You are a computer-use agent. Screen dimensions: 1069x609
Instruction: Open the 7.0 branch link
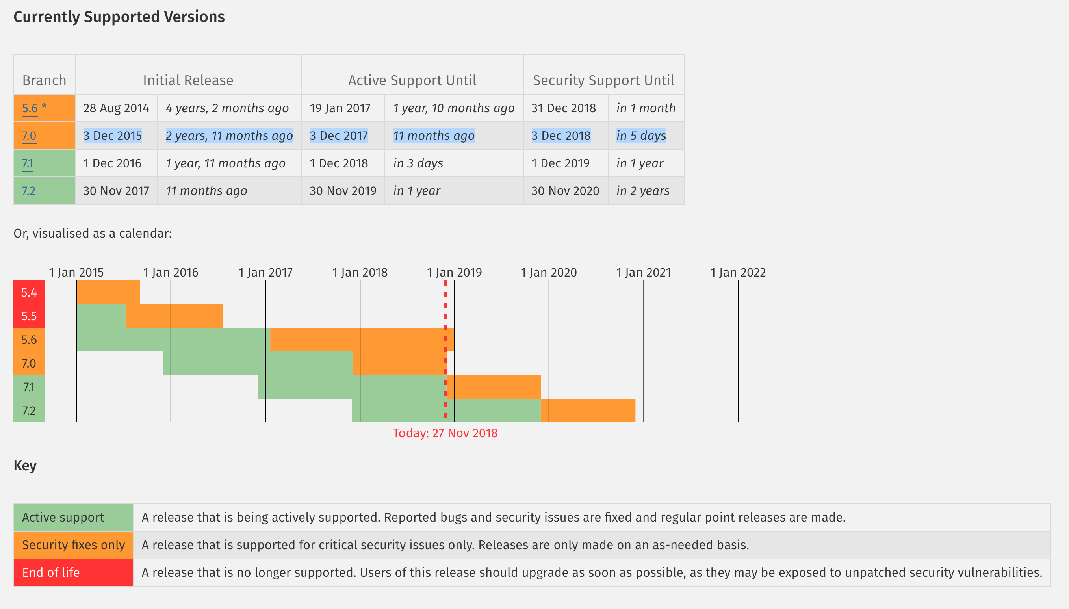coord(29,136)
